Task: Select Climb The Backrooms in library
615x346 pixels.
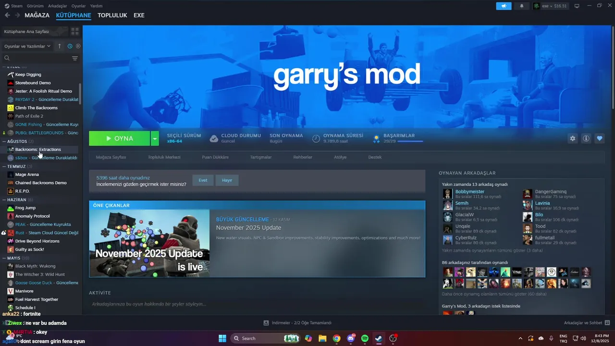Action: point(36,108)
